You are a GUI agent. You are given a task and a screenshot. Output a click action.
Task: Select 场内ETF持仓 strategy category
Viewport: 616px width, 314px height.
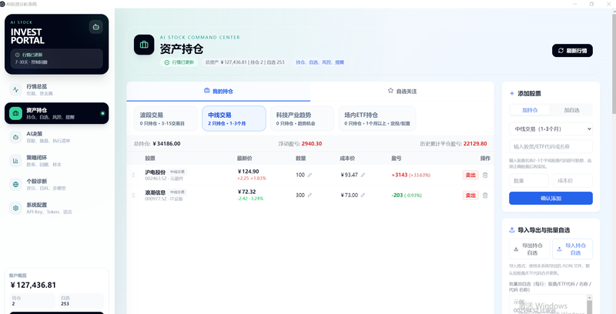[x=377, y=119]
